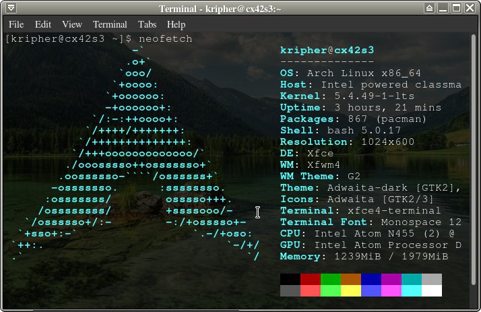Open the View menu
This screenshot has width=481, height=312.
[x=72, y=24]
